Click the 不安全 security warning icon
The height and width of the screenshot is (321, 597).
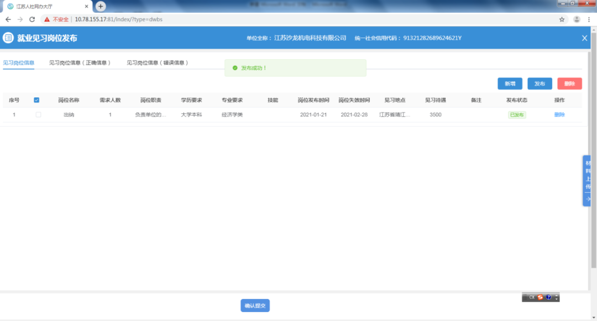47,19
